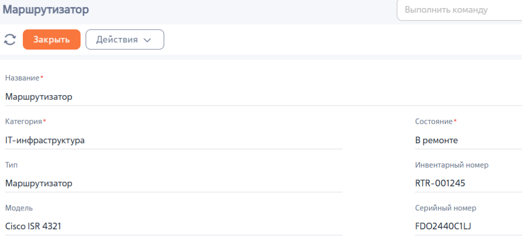Click the Модель field label
Image resolution: width=522 pixels, height=245 pixels.
19,208
